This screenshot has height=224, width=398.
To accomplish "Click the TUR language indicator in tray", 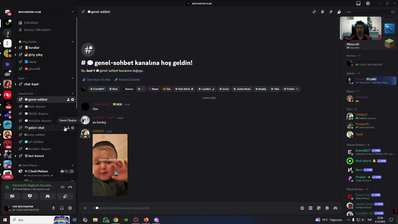I will click(369, 220).
